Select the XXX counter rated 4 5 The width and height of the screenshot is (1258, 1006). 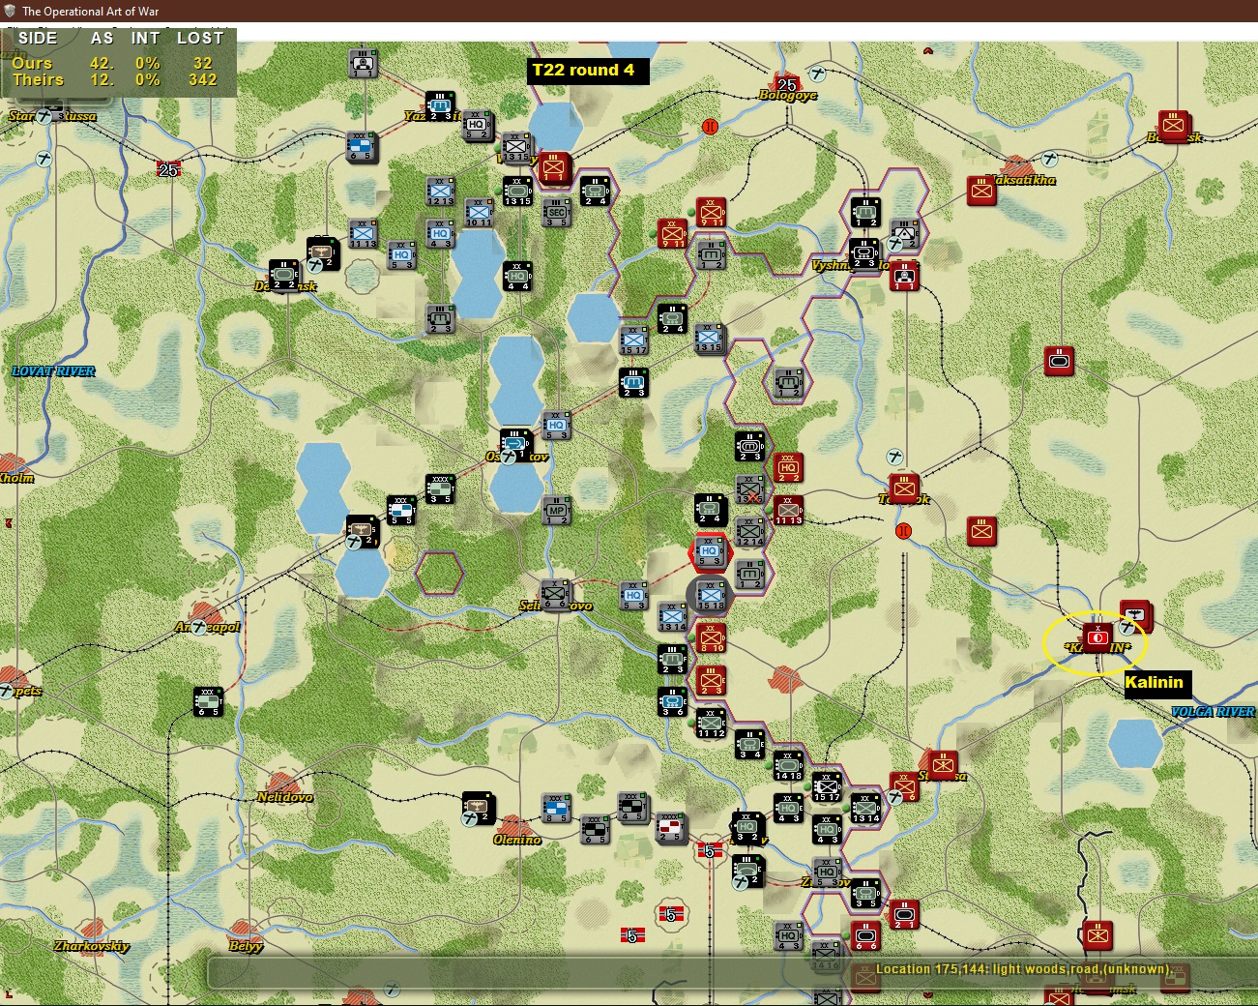tap(632, 806)
